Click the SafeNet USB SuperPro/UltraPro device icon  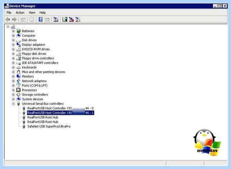(x=24, y=126)
